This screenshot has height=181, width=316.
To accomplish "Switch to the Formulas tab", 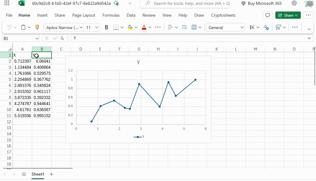I will (x=111, y=15).
